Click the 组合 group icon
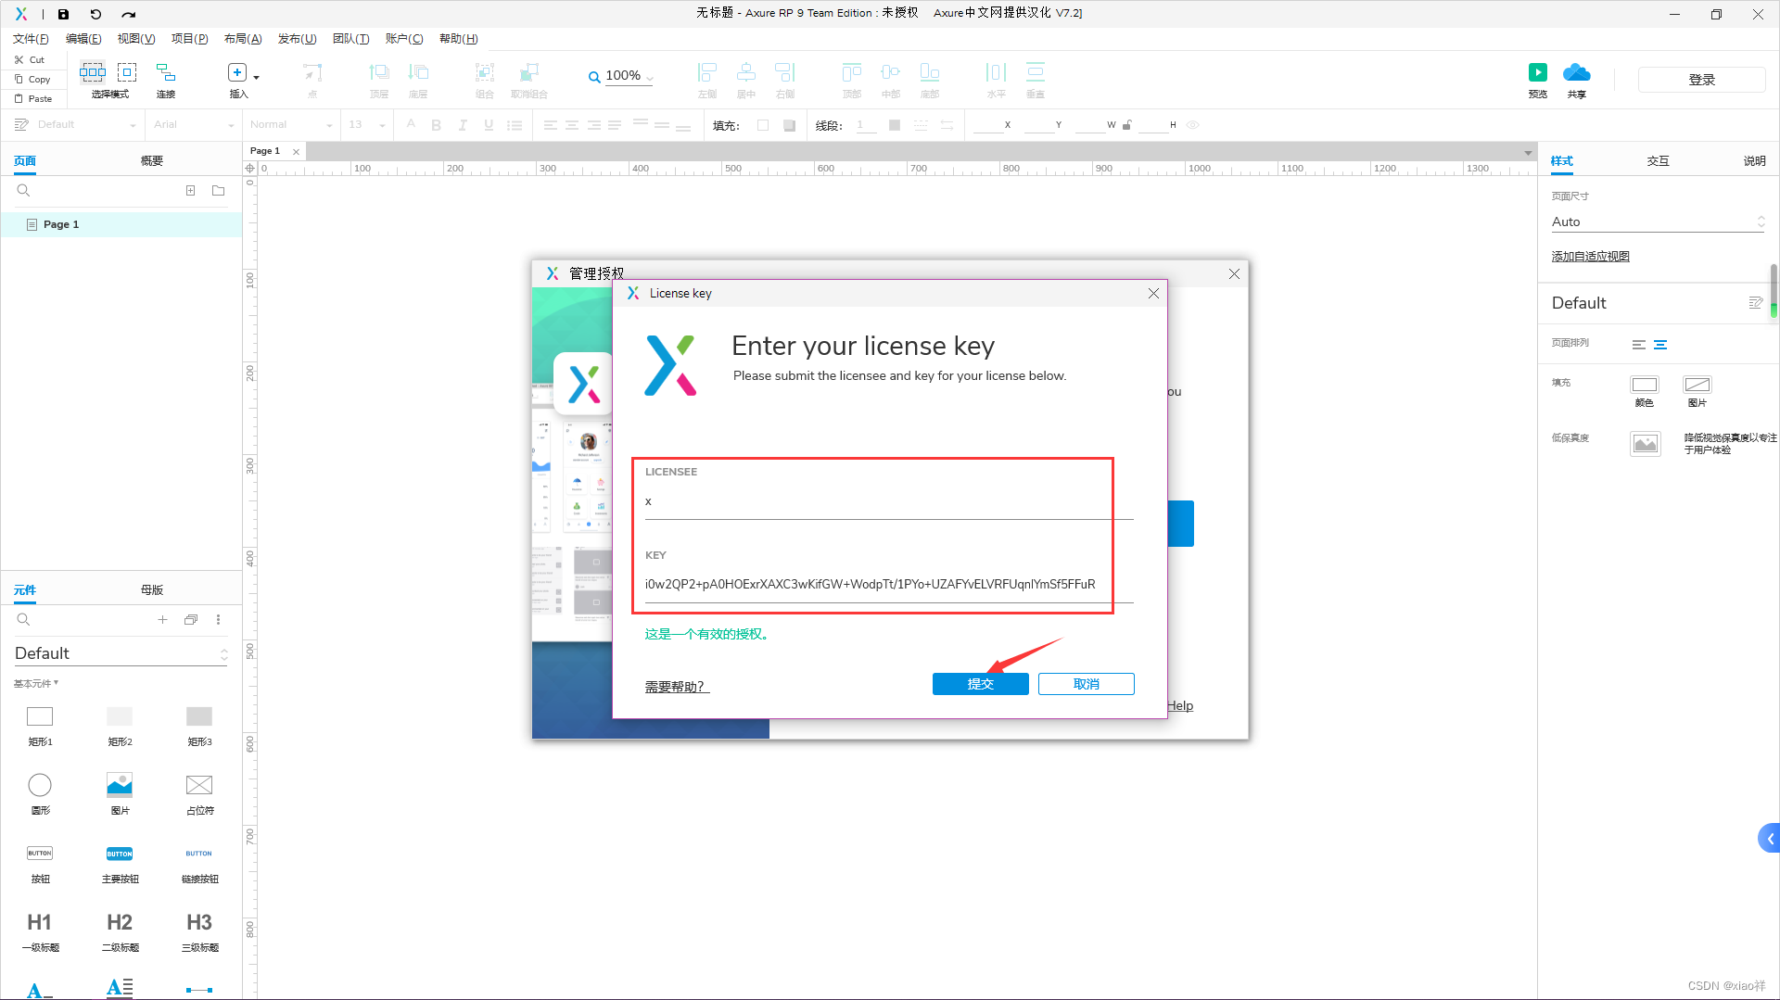 (485, 72)
